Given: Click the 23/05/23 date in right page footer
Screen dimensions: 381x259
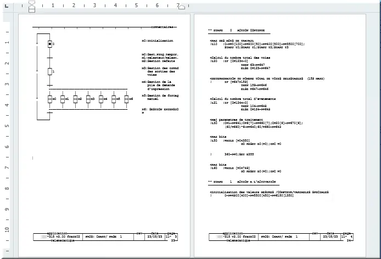Looking at the screenshot, I should 331,237.
